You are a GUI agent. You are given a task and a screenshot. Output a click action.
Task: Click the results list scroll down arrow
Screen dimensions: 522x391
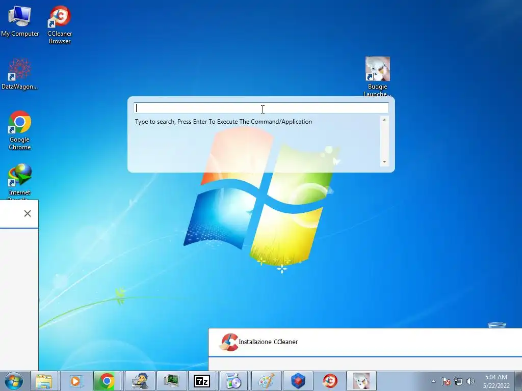click(x=384, y=162)
